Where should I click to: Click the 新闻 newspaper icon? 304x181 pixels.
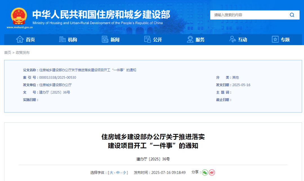coord(105,40)
